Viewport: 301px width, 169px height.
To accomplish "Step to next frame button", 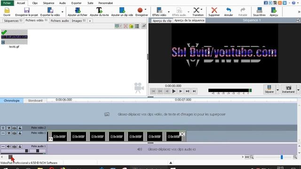I will pos(181,91).
